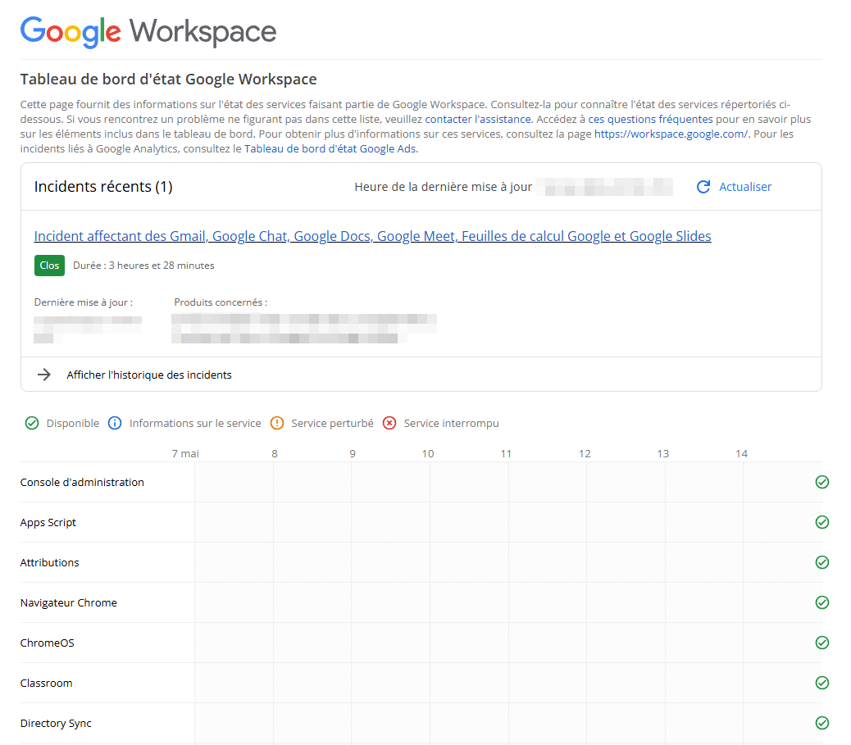The height and width of the screenshot is (745, 851).
Task: Click the Tableau de bord d'état Google Workspace title
Action: click(168, 79)
